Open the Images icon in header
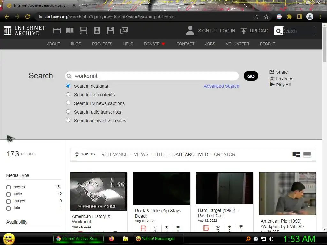327x245 pixels. tap(124, 31)
